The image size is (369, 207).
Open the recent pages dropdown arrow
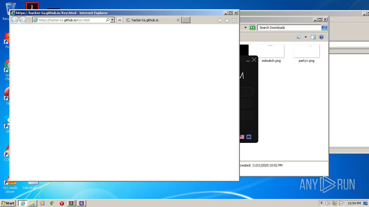[29, 20]
